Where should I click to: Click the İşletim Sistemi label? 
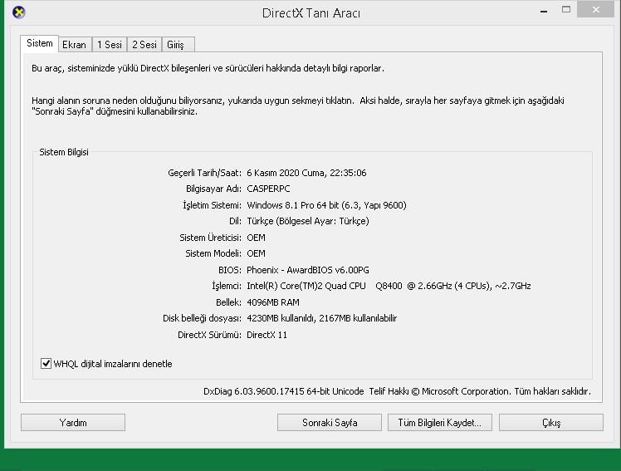(x=212, y=205)
